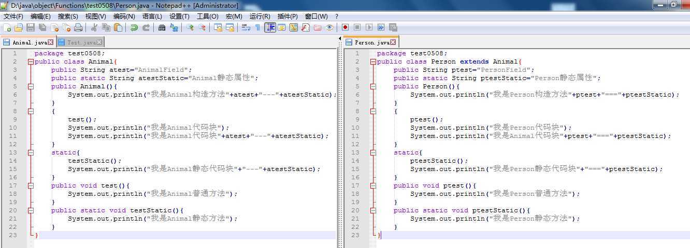The width and height of the screenshot is (690, 248).
Task: Create a new file via toolbar
Action: [x=7, y=27]
